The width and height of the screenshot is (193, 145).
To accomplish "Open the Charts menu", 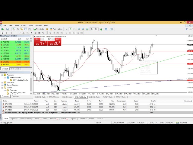I will coord(24,25).
